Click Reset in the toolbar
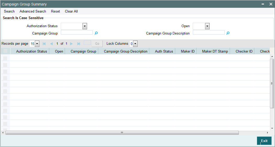 tap(56, 12)
